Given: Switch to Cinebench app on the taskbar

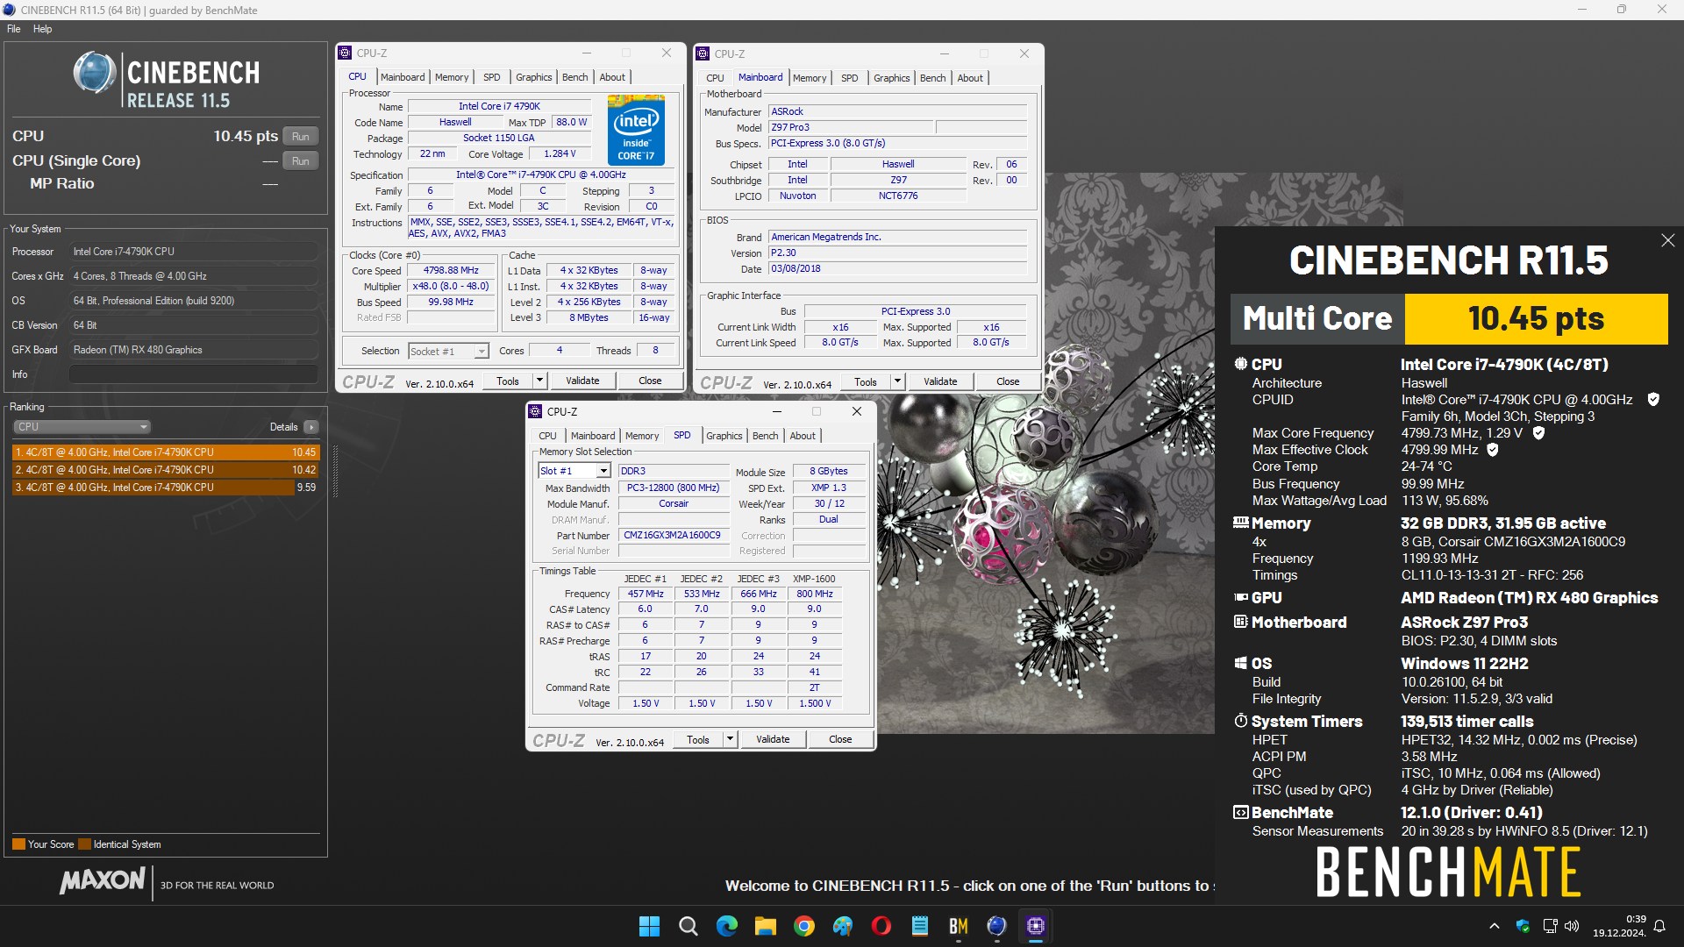Looking at the screenshot, I should [x=997, y=926].
